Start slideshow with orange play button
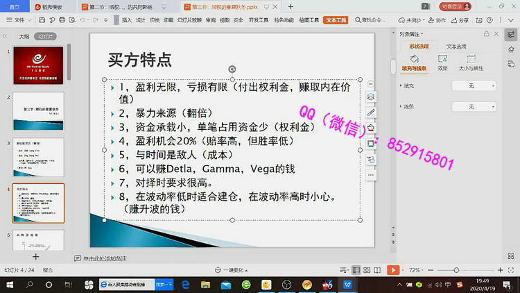The width and height of the screenshot is (520, 293). click(392, 269)
